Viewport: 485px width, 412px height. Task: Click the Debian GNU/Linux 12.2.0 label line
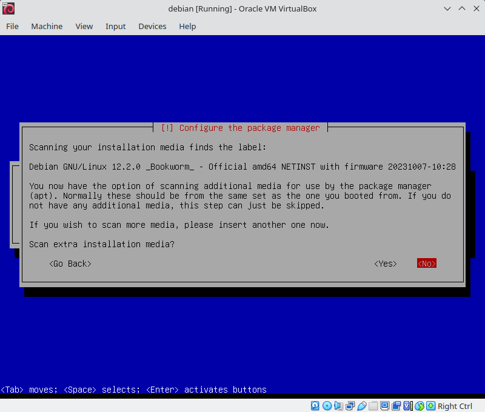(x=242, y=167)
